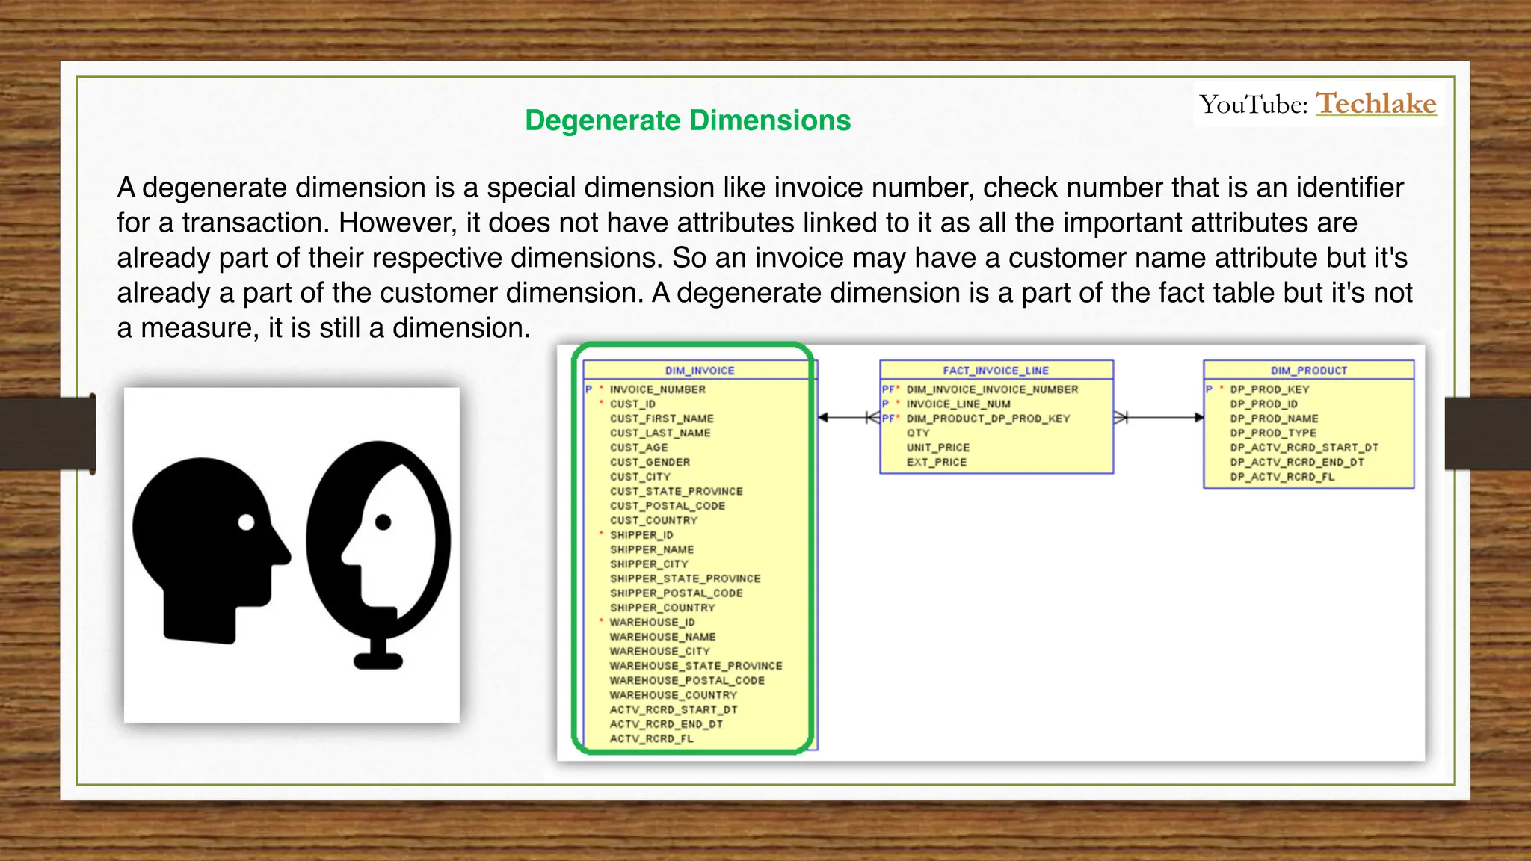This screenshot has height=861, width=1531.
Task: Select the CUST_GENDER field
Action: pyautogui.click(x=650, y=463)
